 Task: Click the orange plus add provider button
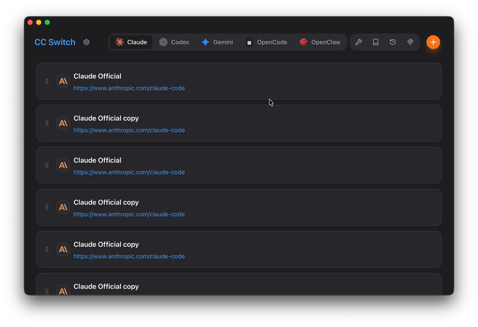(x=433, y=42)
